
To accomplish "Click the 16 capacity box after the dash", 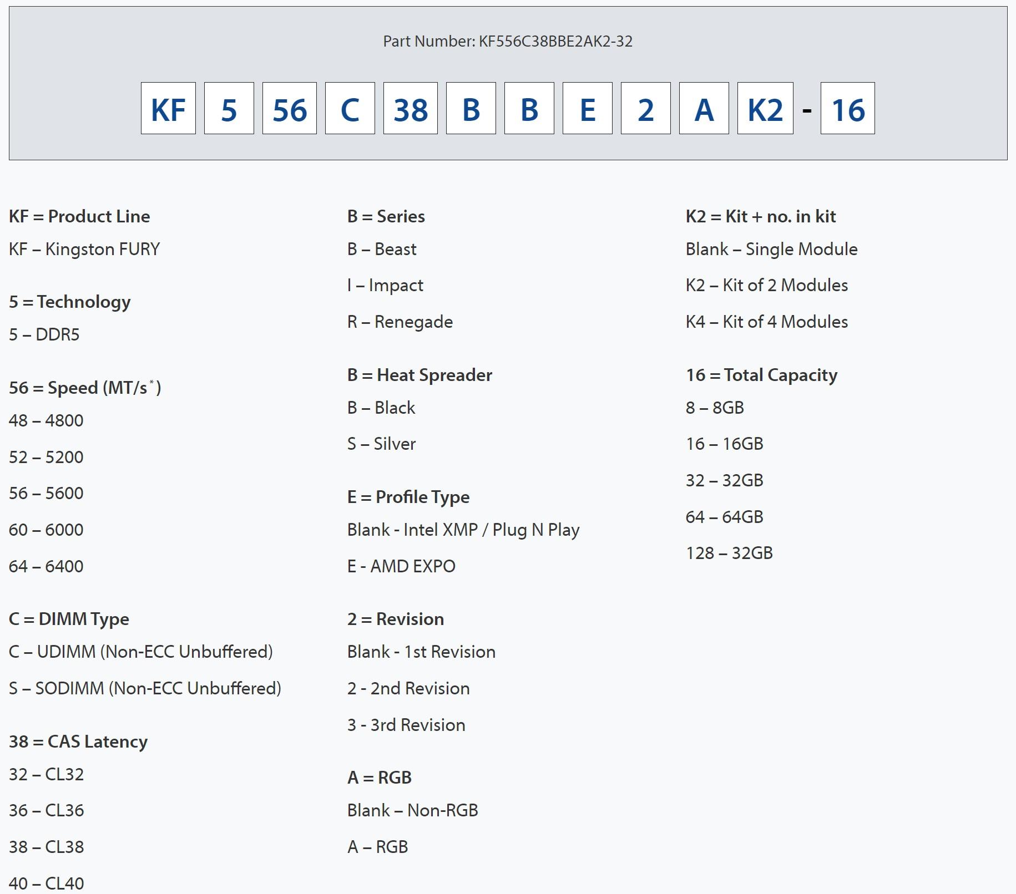I will (847, 109).
